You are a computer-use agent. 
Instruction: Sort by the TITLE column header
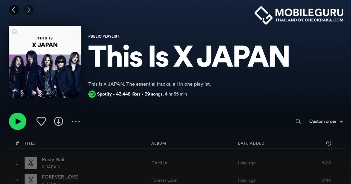[30, 143]
